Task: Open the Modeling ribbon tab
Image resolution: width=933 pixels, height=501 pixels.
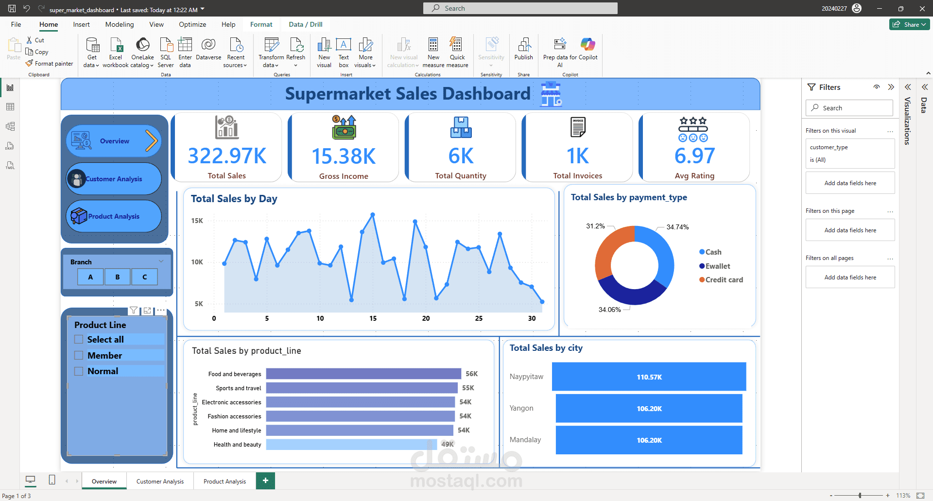Action: [120, 24]
